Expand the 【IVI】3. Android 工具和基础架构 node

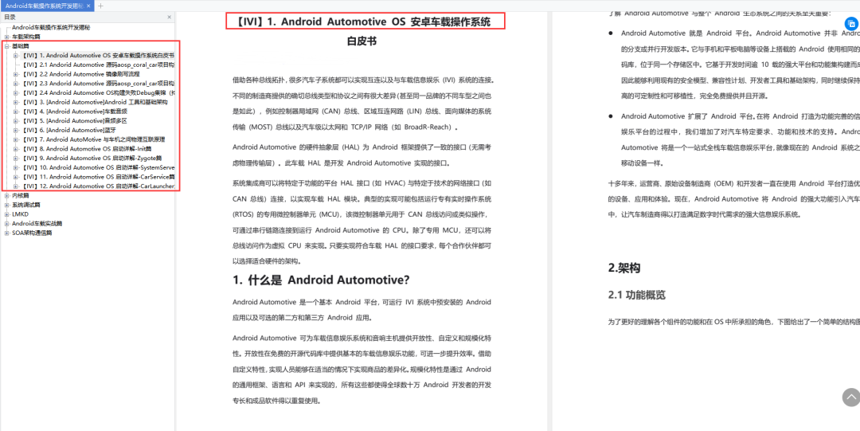tap(15, 101)
